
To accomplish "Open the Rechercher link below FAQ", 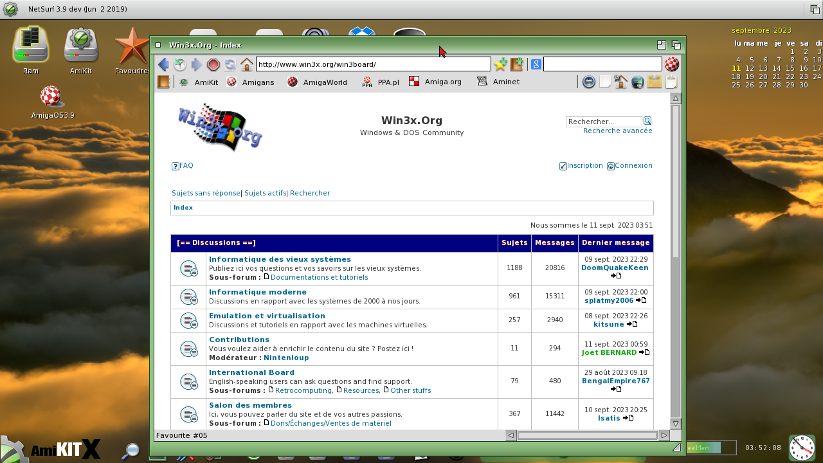I will pos(310,193).
